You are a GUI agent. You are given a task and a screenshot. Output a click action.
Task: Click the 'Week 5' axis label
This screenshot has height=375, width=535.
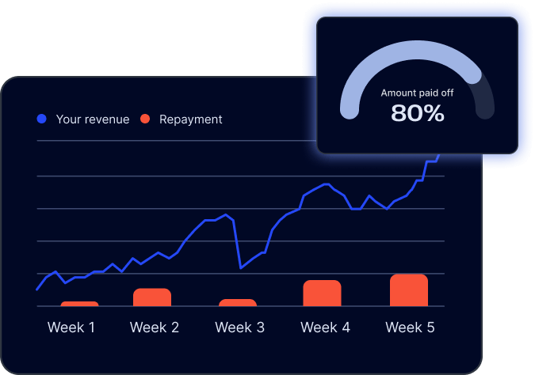[x=410, y=328]
